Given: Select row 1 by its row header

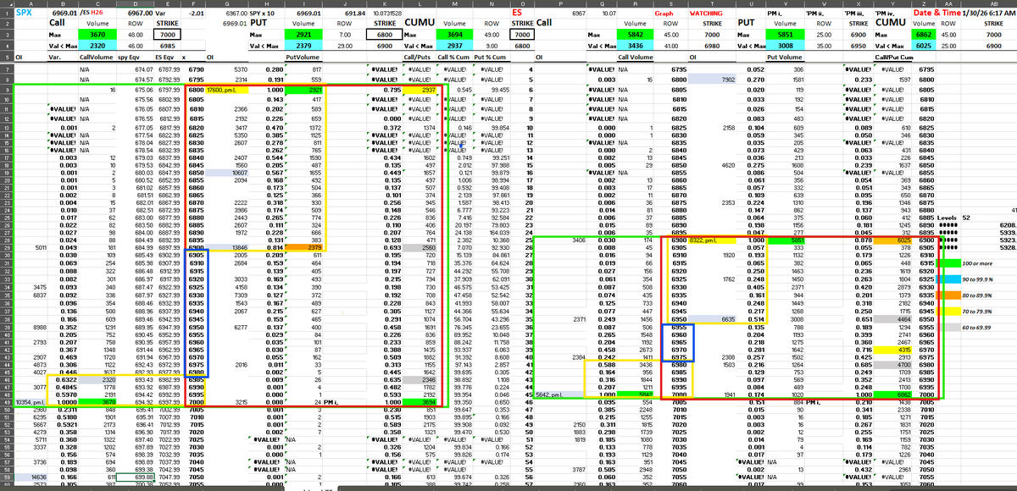Looking at the screenshot, I should point(7,14).
